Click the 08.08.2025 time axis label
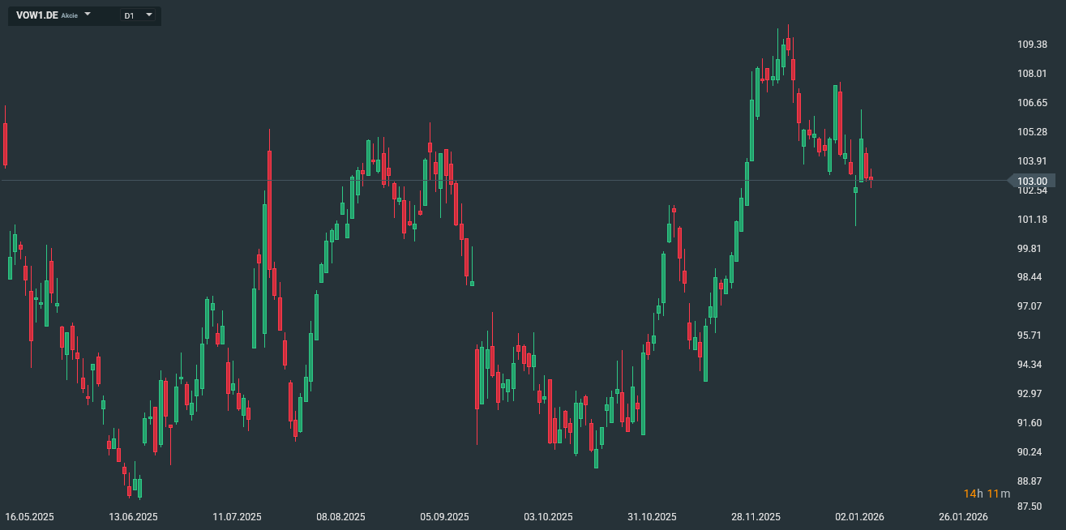Image resolution: width=1066 pixels, height=530 pixels. click(340, 517)
